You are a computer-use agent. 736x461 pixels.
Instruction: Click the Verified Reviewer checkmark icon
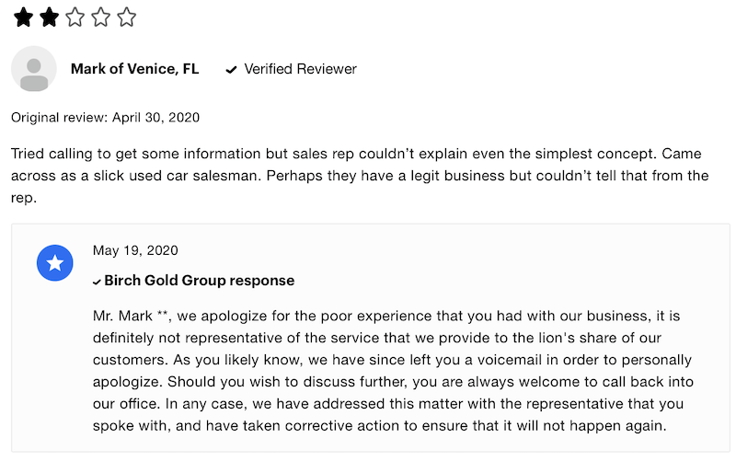(231, 70)
